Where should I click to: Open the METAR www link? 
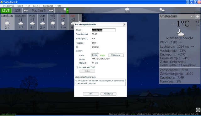point(102,55)
